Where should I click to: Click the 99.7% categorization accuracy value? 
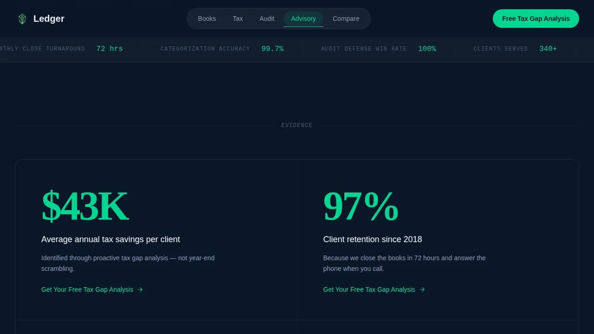click(272, 49)
